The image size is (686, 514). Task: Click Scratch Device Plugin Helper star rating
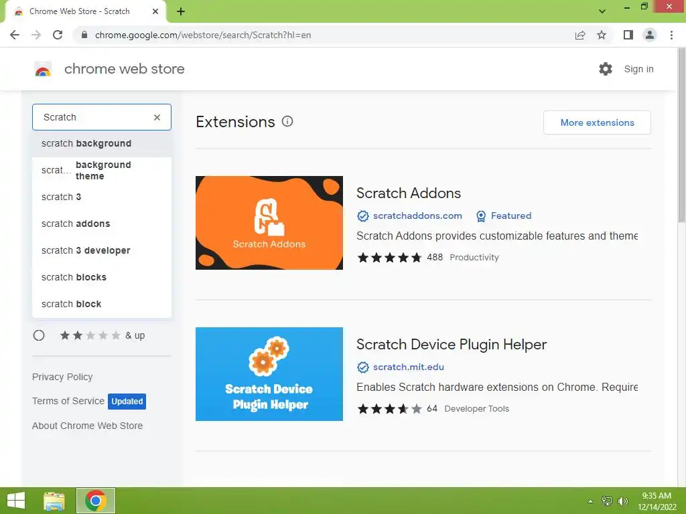pos(389,409)
